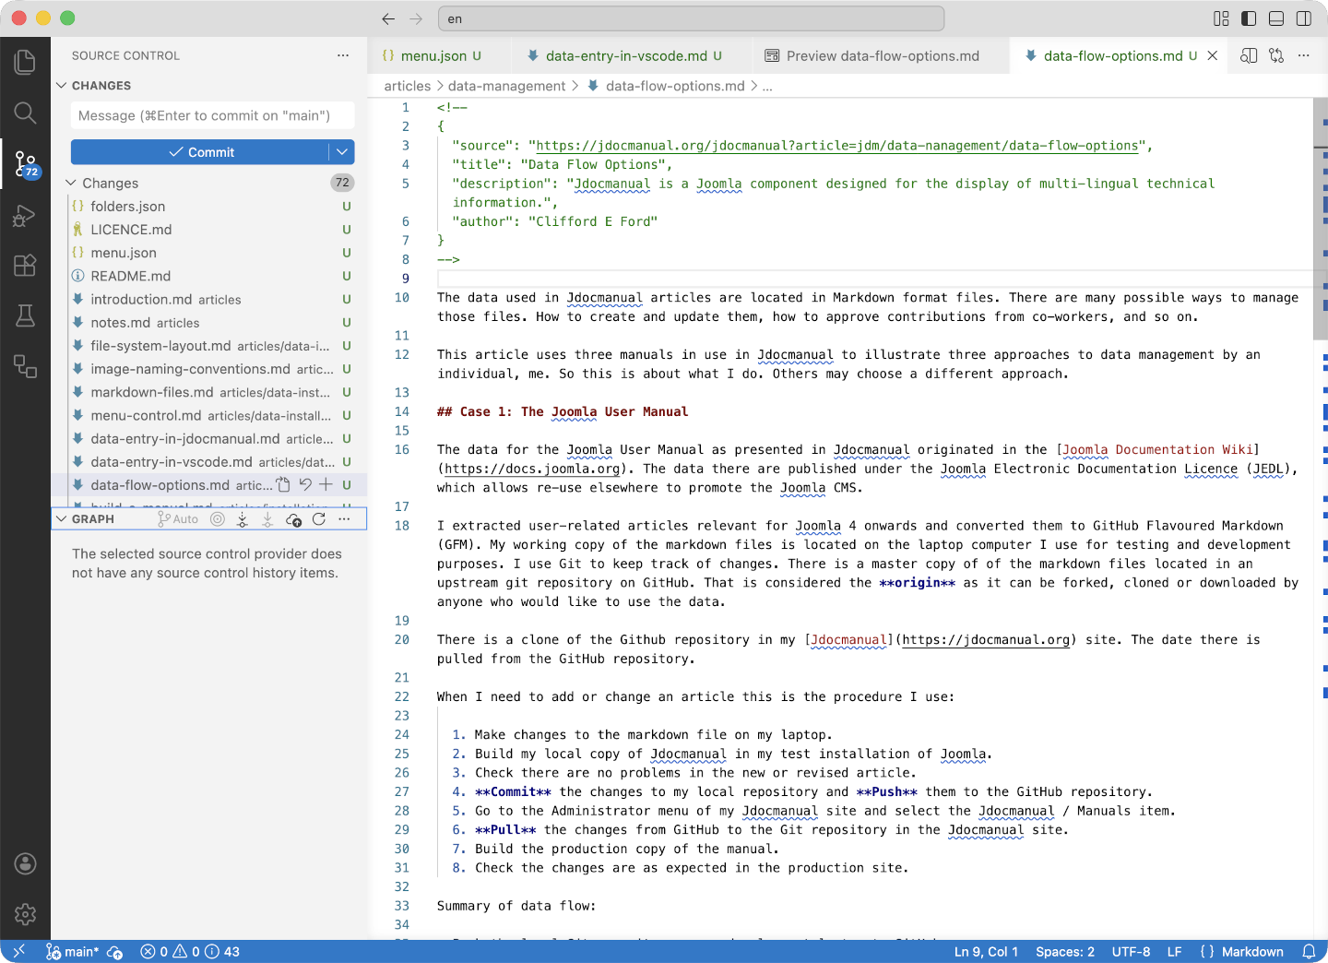This screenshot has width=1328, height=963.
Task: Open the Extensions view
Action: [x=25, y=266]
